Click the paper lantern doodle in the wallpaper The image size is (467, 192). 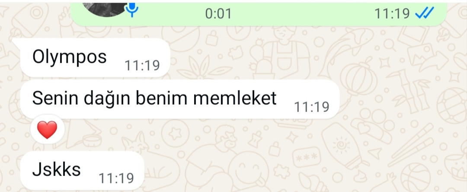pos(358,77)
